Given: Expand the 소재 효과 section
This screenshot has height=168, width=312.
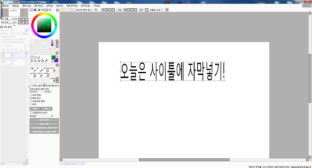Looking at the screenshot, I should 1,27.
